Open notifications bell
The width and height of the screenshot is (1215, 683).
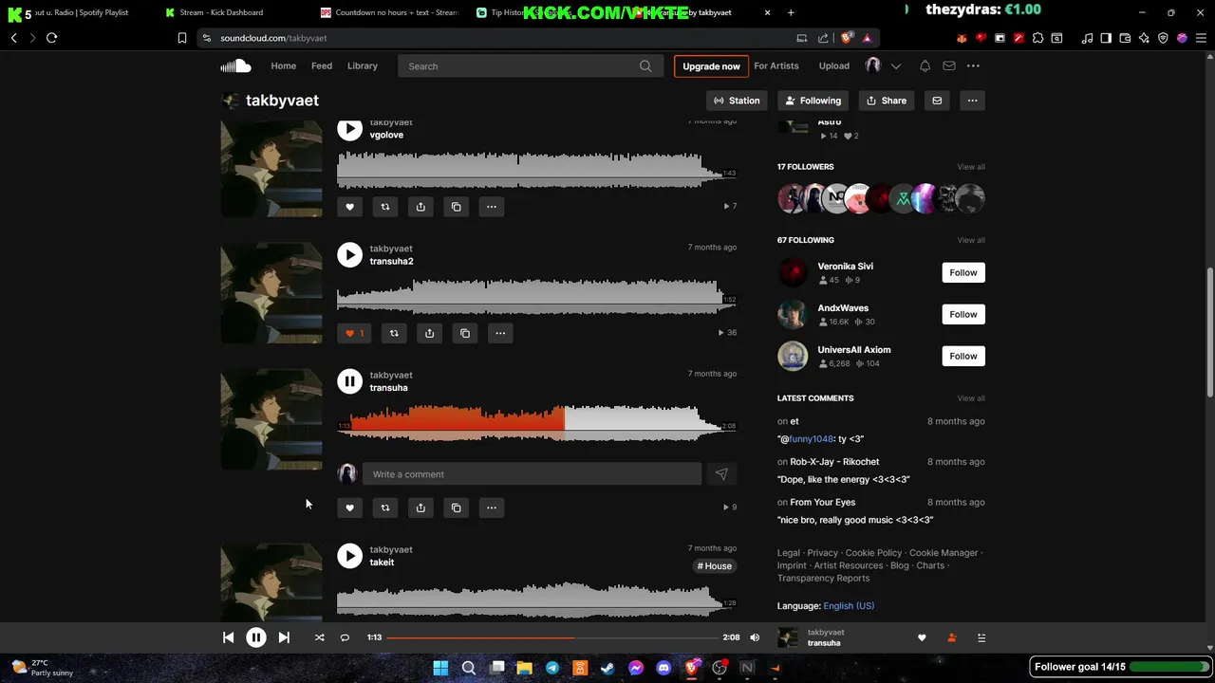pos(925,65)
